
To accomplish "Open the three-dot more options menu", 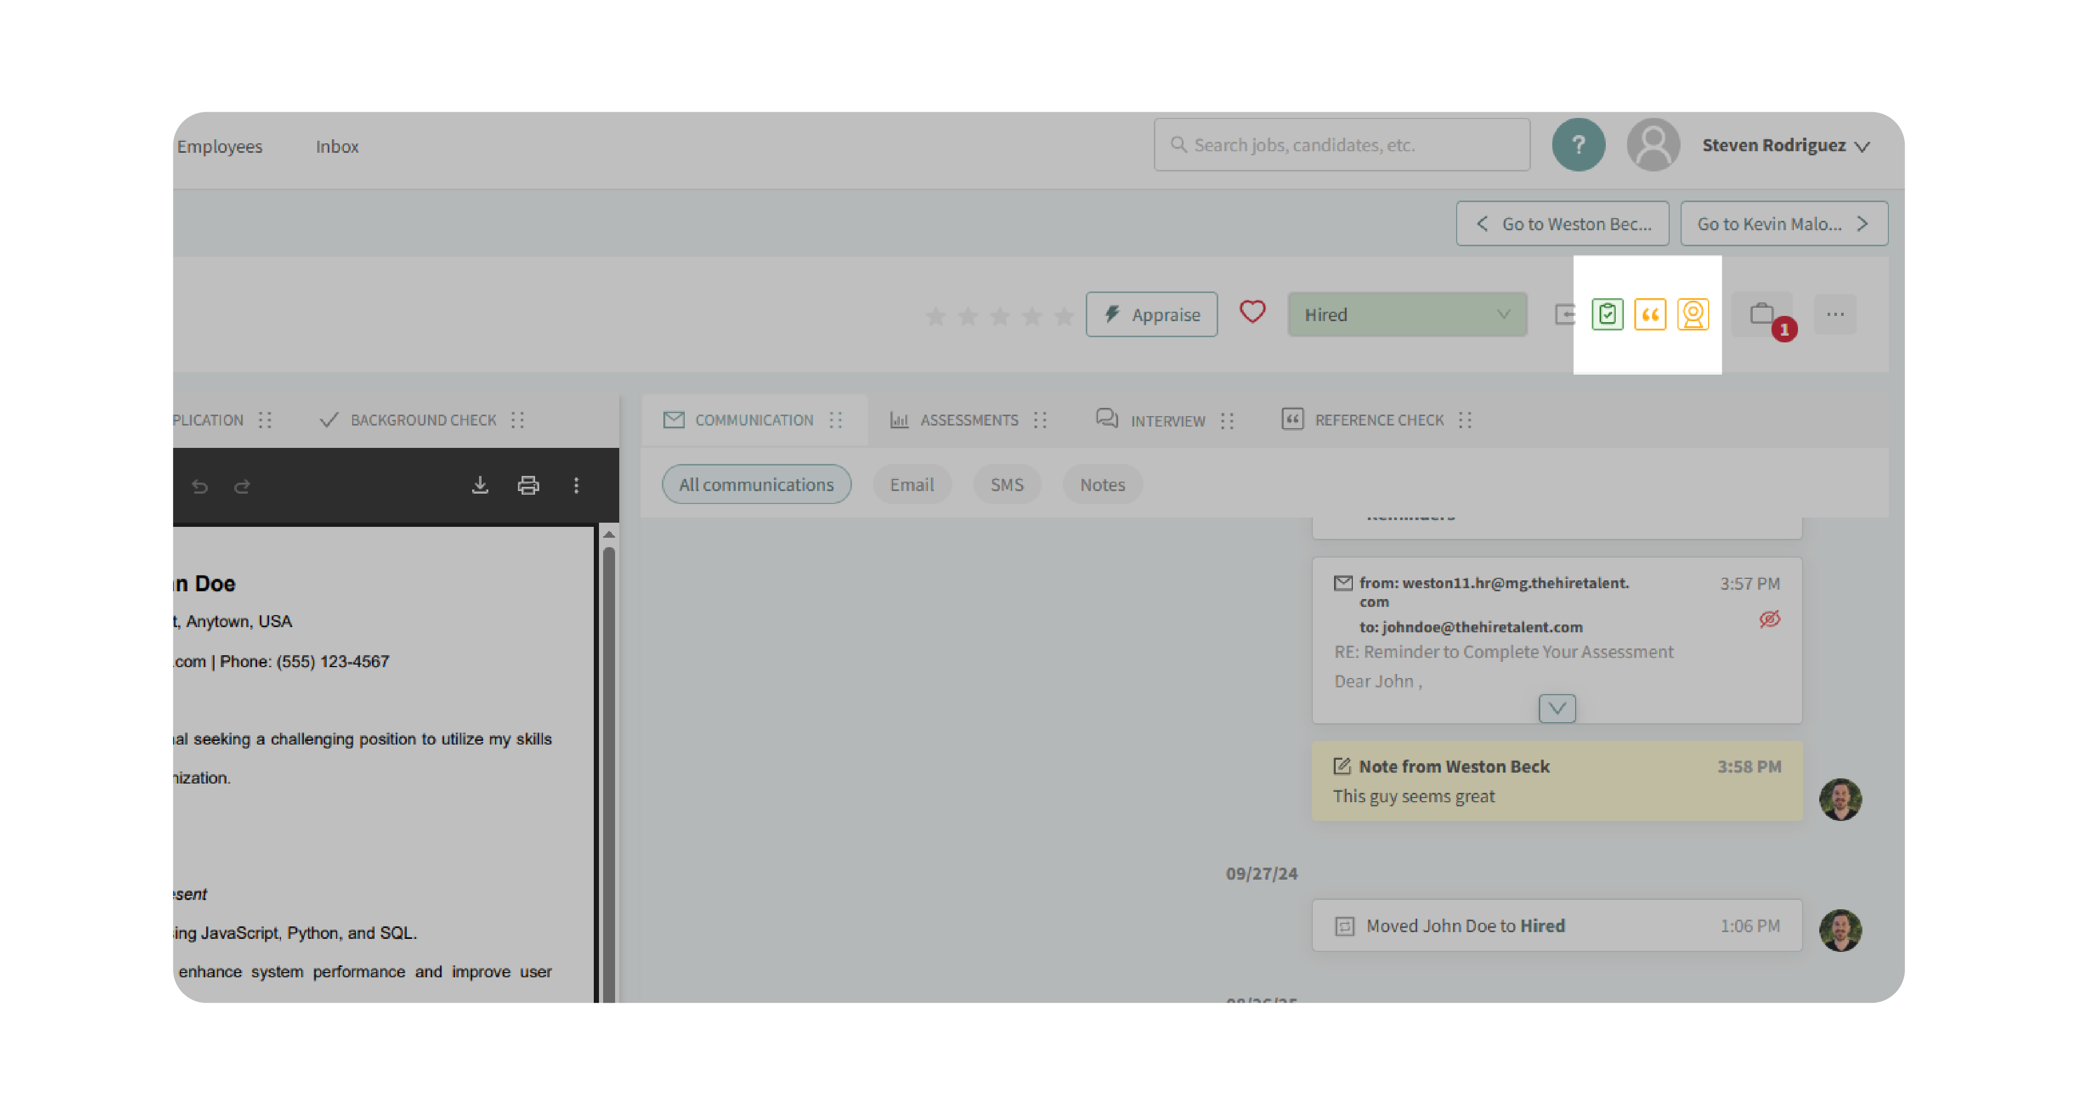I will tap(1835, 314).
